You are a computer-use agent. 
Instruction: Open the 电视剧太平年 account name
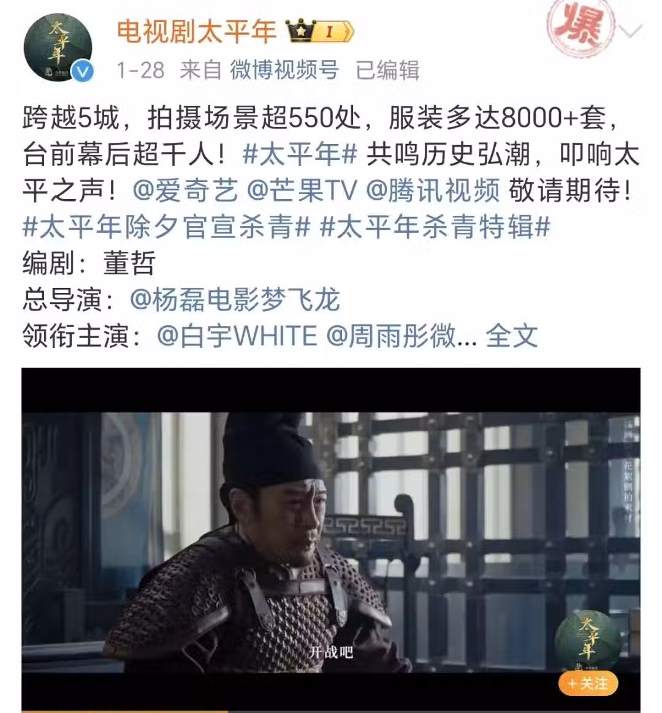point(197,31)
